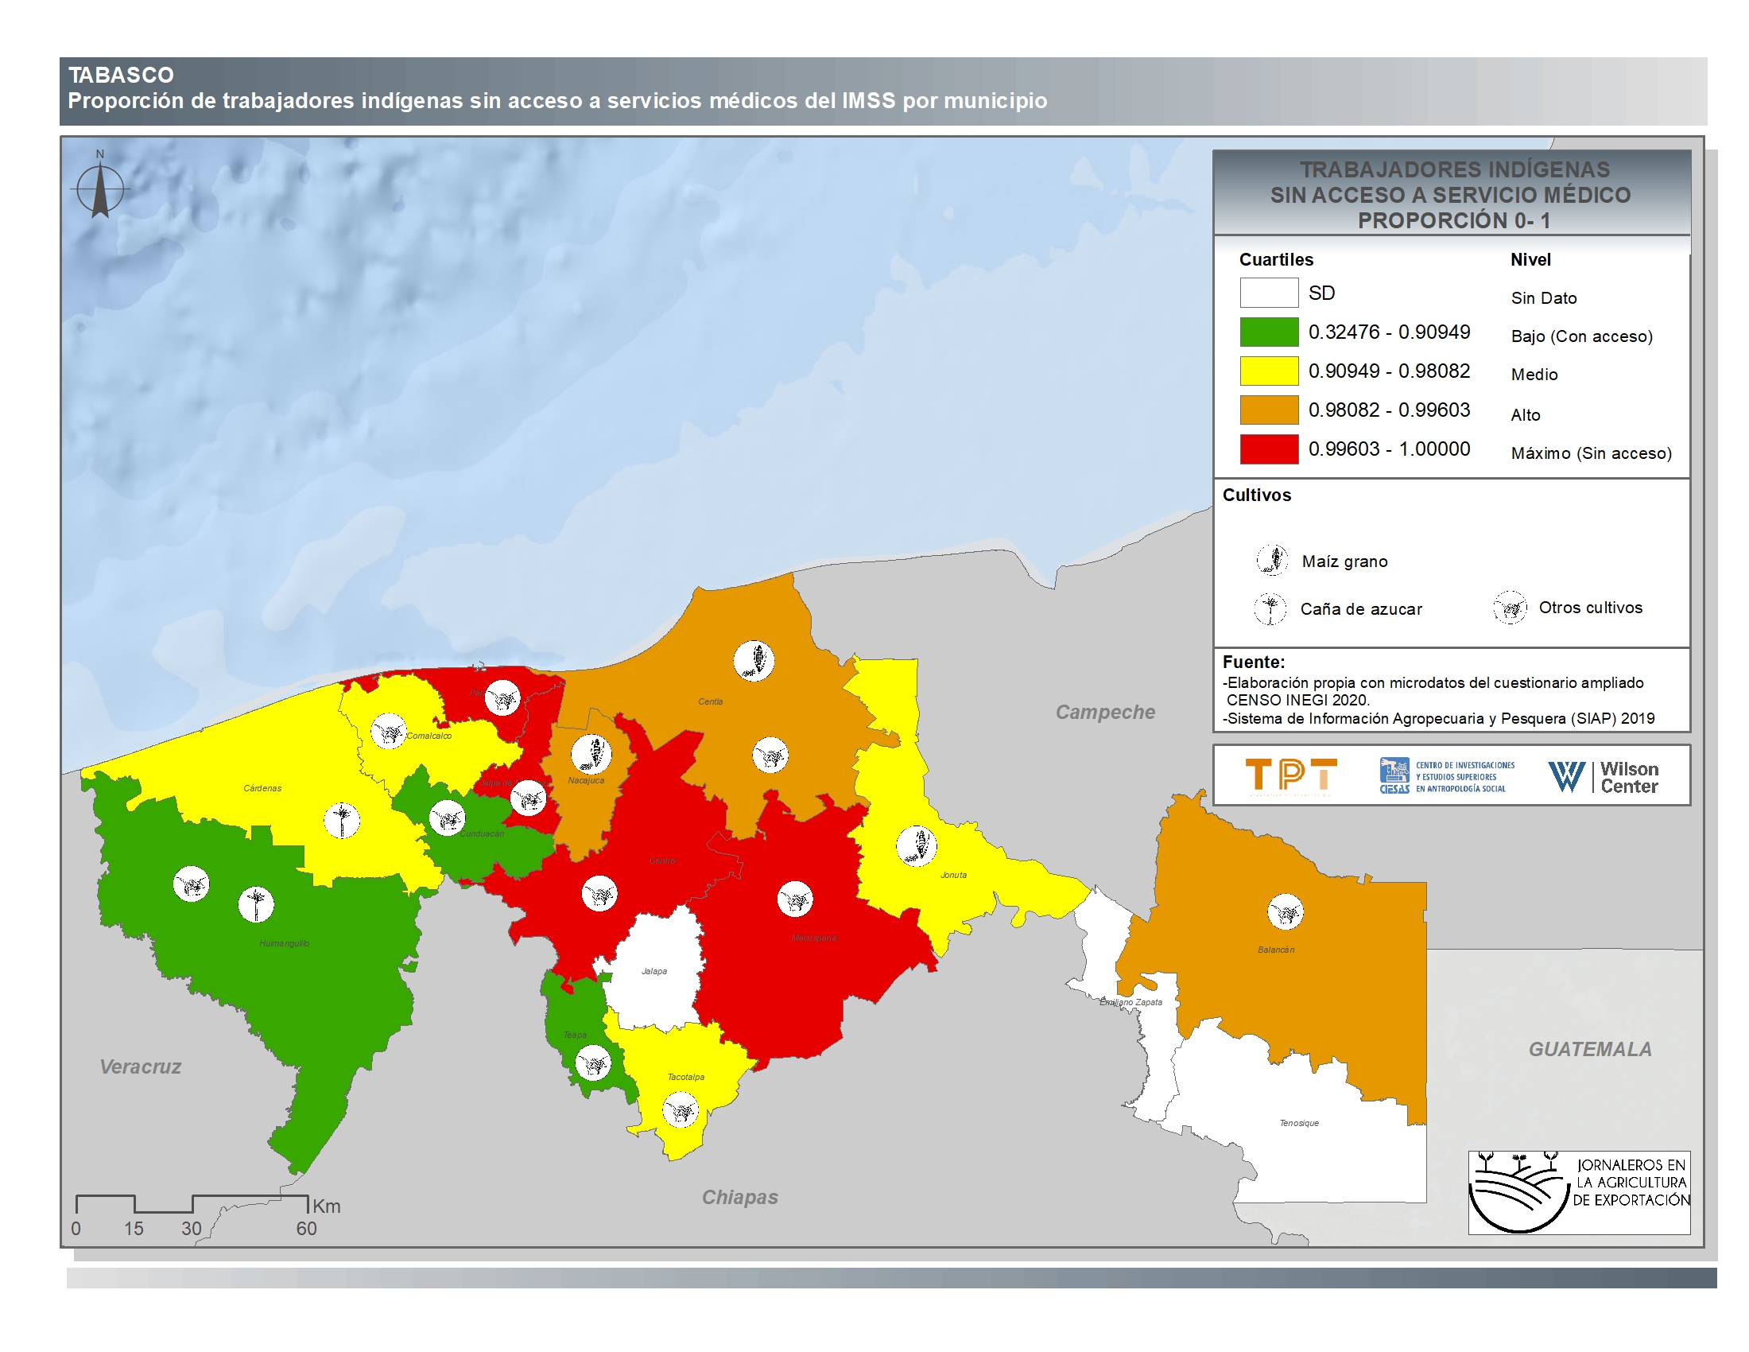This screenshot has height=1352, width=1749.
Task: Click the maize icon in Jonuta
Action: click(x=916, y=846)
